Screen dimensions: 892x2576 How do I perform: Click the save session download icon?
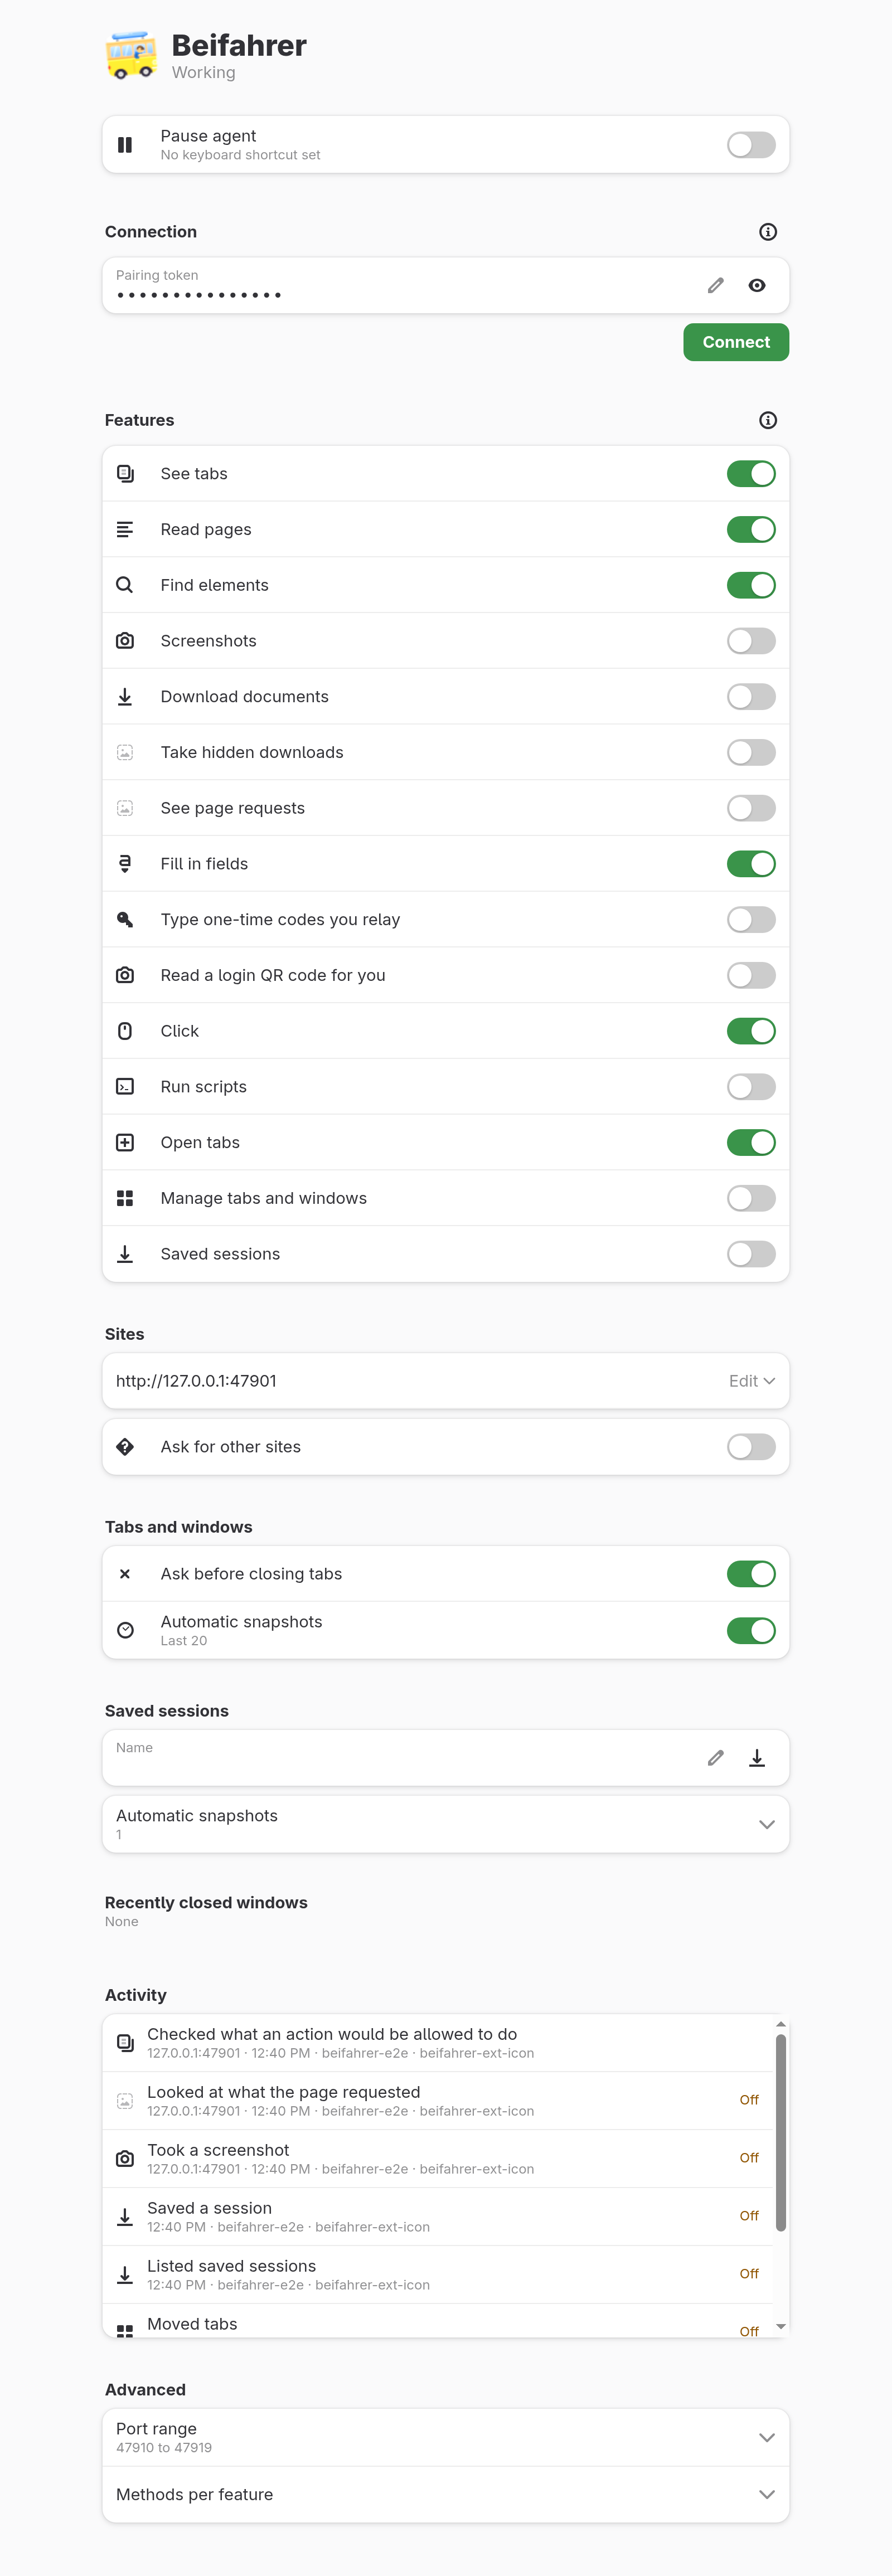pyautogui.click(x=757, y=1758)
